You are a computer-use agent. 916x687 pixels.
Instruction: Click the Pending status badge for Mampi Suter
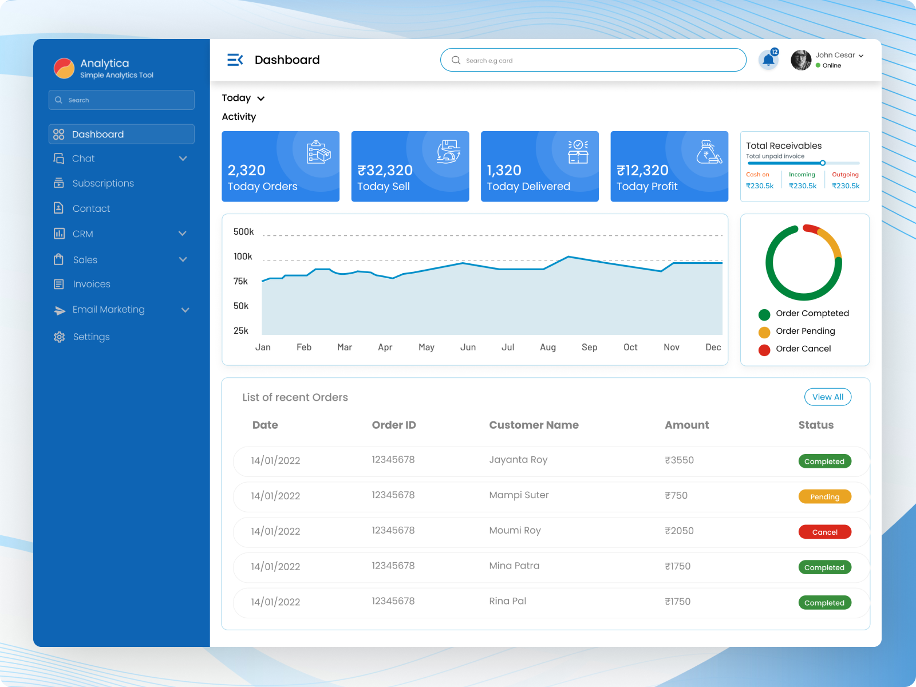click(824, 496)
